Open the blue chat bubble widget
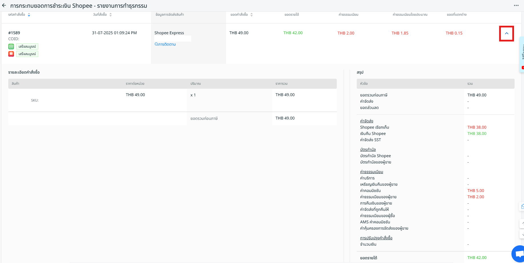This screenshot has height=263, width=524. point(518,254)
